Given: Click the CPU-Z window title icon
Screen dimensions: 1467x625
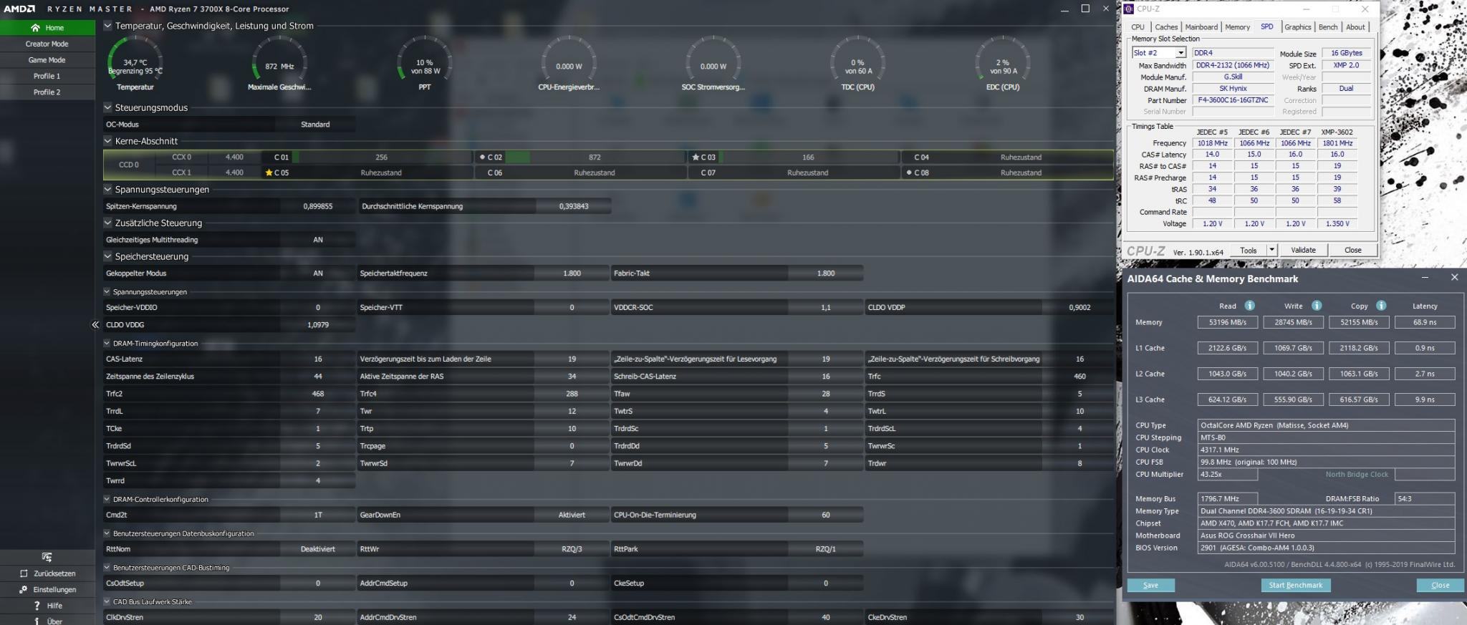Looking at the screenshot, I should [x=1129, y=9].
